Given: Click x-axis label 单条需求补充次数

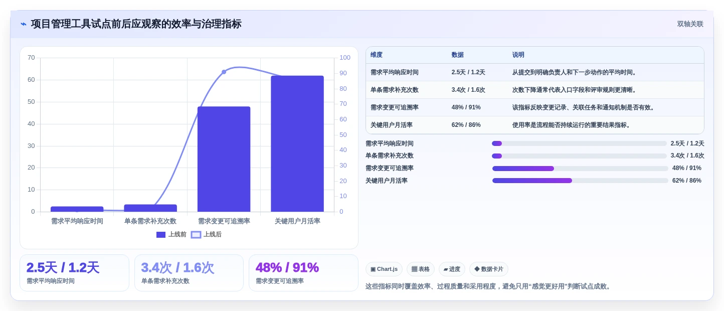Looking at the screenshot, I should click(150, 221).
